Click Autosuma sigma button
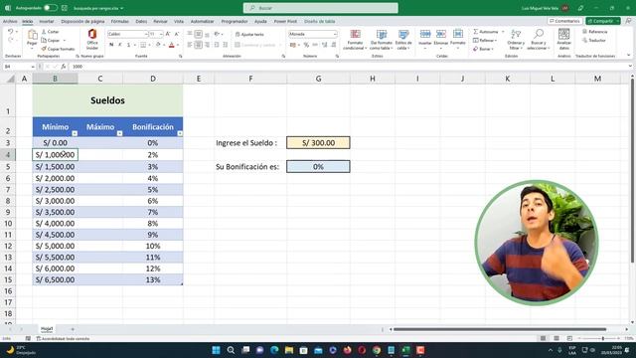The image size is (636, 358). [486, 32]
